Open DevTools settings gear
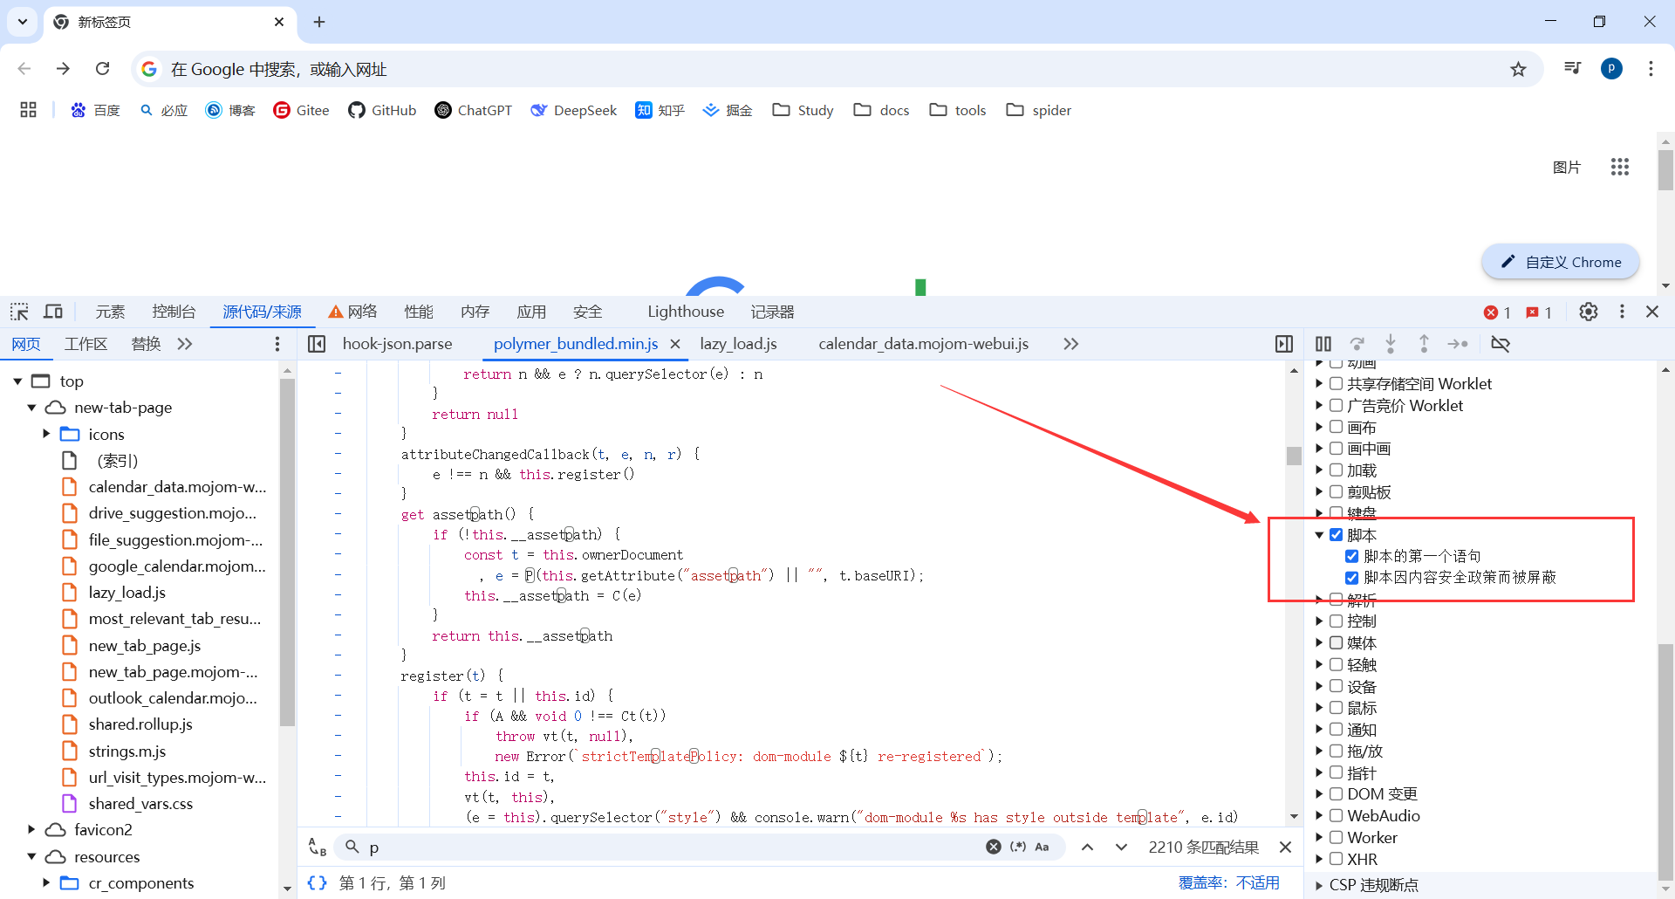This screenshot has height=899, width=1675. (x=1589, y=312)
